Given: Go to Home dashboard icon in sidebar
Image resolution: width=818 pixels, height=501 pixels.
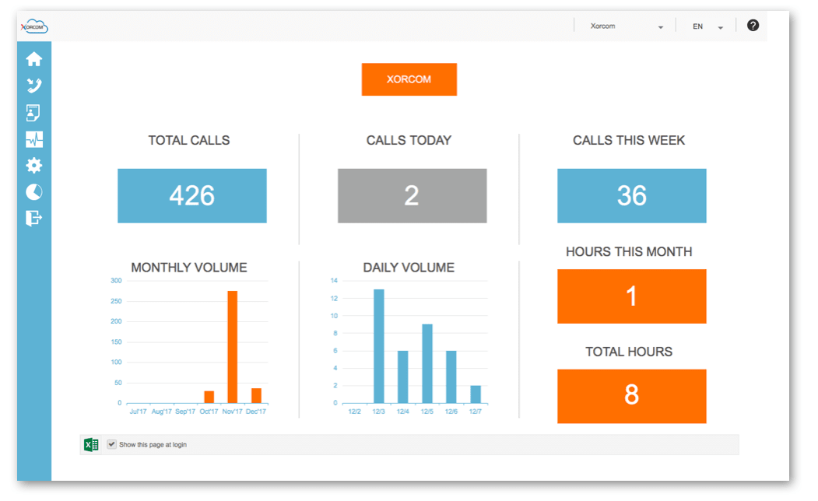Looking at the screenshot, I should (x=34, y=59).
